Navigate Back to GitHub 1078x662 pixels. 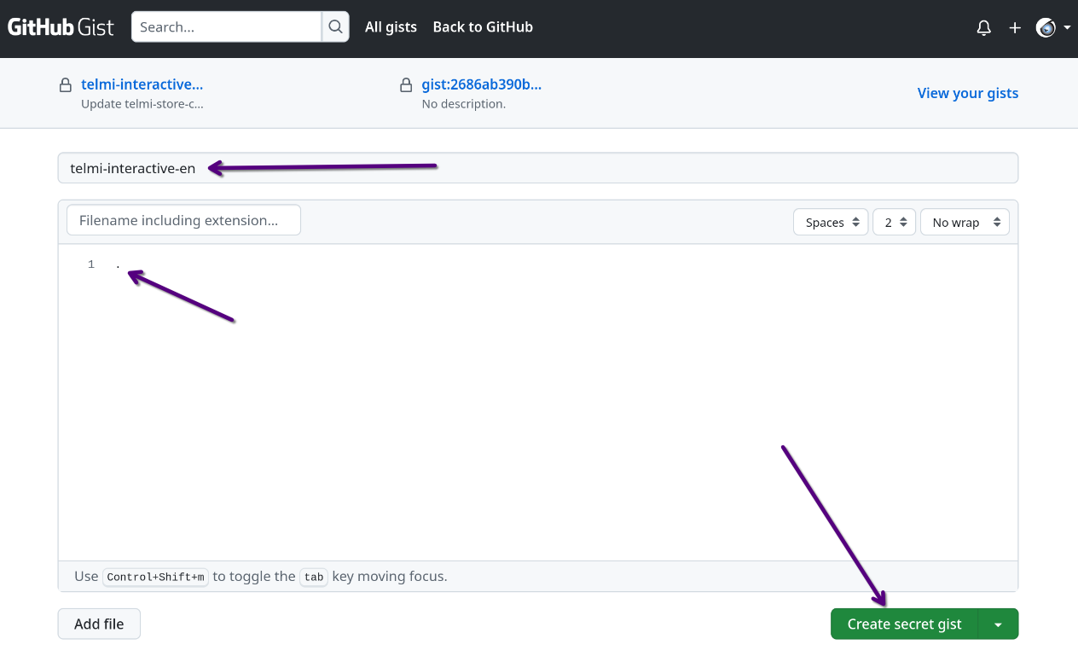point(483,27)
